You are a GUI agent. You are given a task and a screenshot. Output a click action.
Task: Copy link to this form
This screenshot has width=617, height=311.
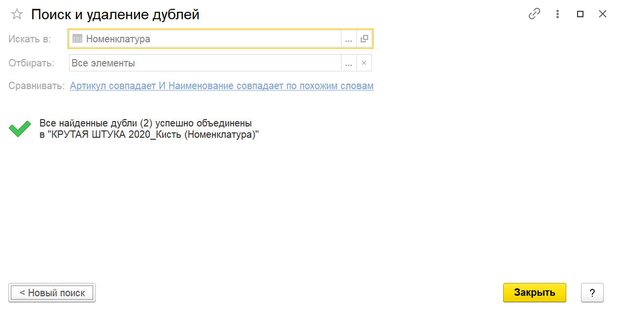coord(534,14)
